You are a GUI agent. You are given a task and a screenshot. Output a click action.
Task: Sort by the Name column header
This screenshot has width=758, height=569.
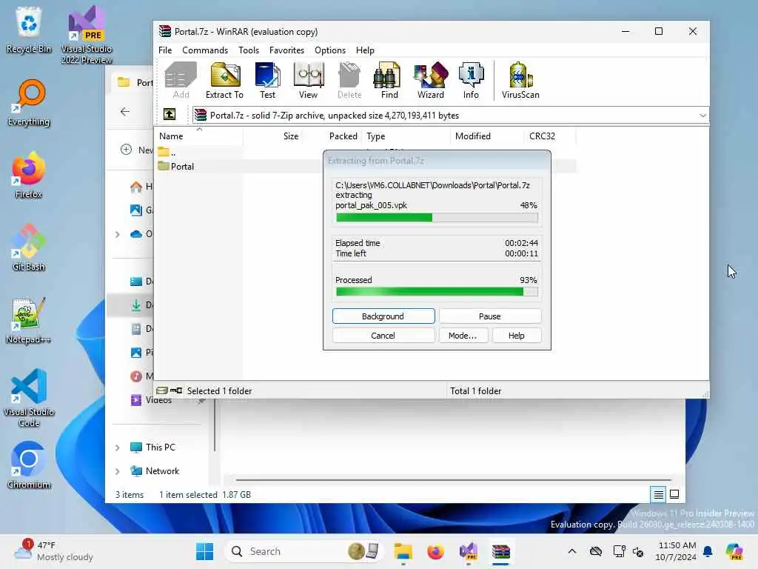click(199, 136)
